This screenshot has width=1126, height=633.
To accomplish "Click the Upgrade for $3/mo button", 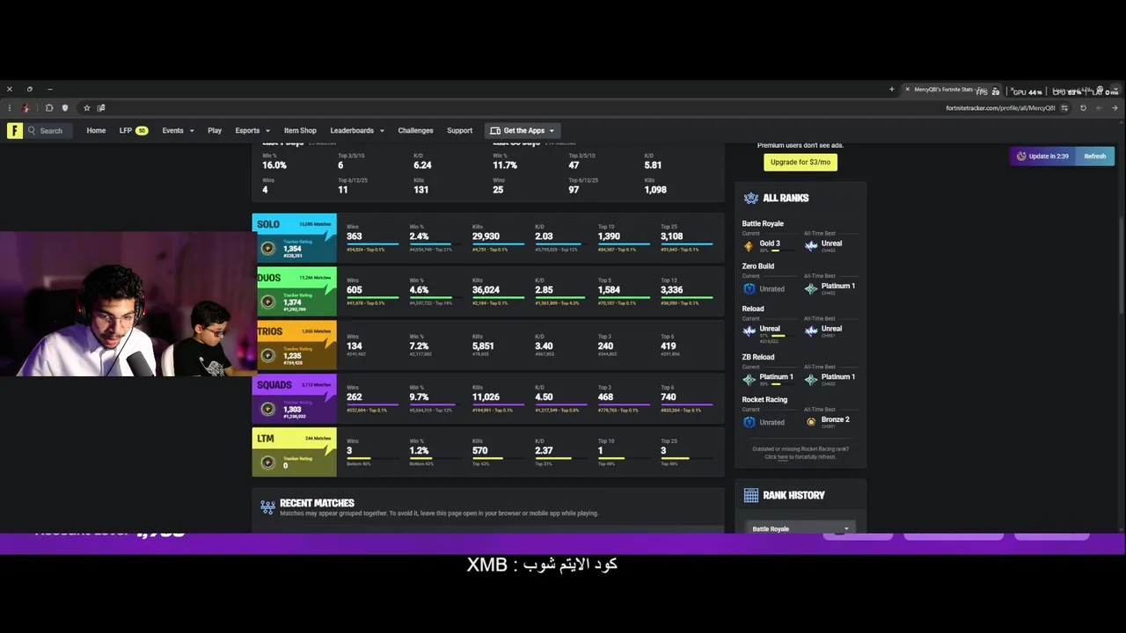I will (801, 162).
